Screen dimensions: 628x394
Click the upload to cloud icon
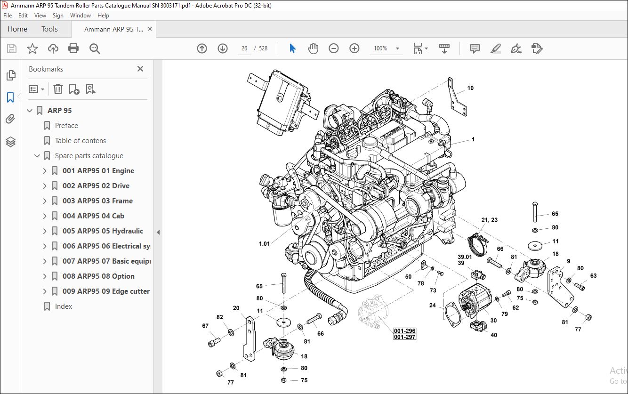click(53, 48)
